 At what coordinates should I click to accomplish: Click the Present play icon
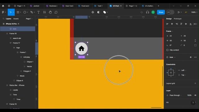tap(178, 12)
